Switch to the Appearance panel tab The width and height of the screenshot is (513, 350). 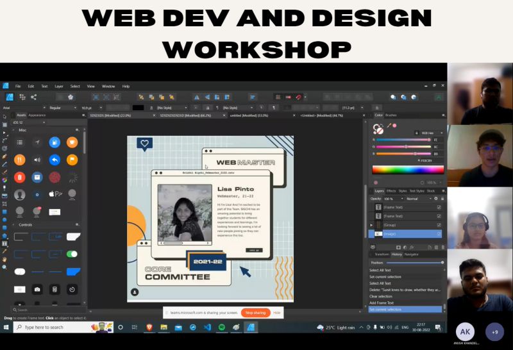coord(37,115)
